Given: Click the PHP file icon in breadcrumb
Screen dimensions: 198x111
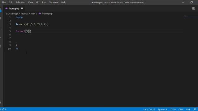Looking at the screenshot, I should (40, 14).
